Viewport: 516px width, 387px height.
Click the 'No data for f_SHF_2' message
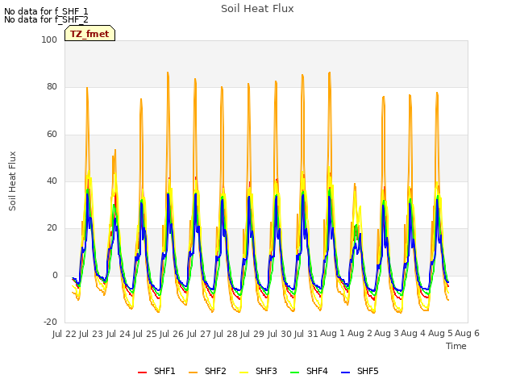tap(46, 19)
